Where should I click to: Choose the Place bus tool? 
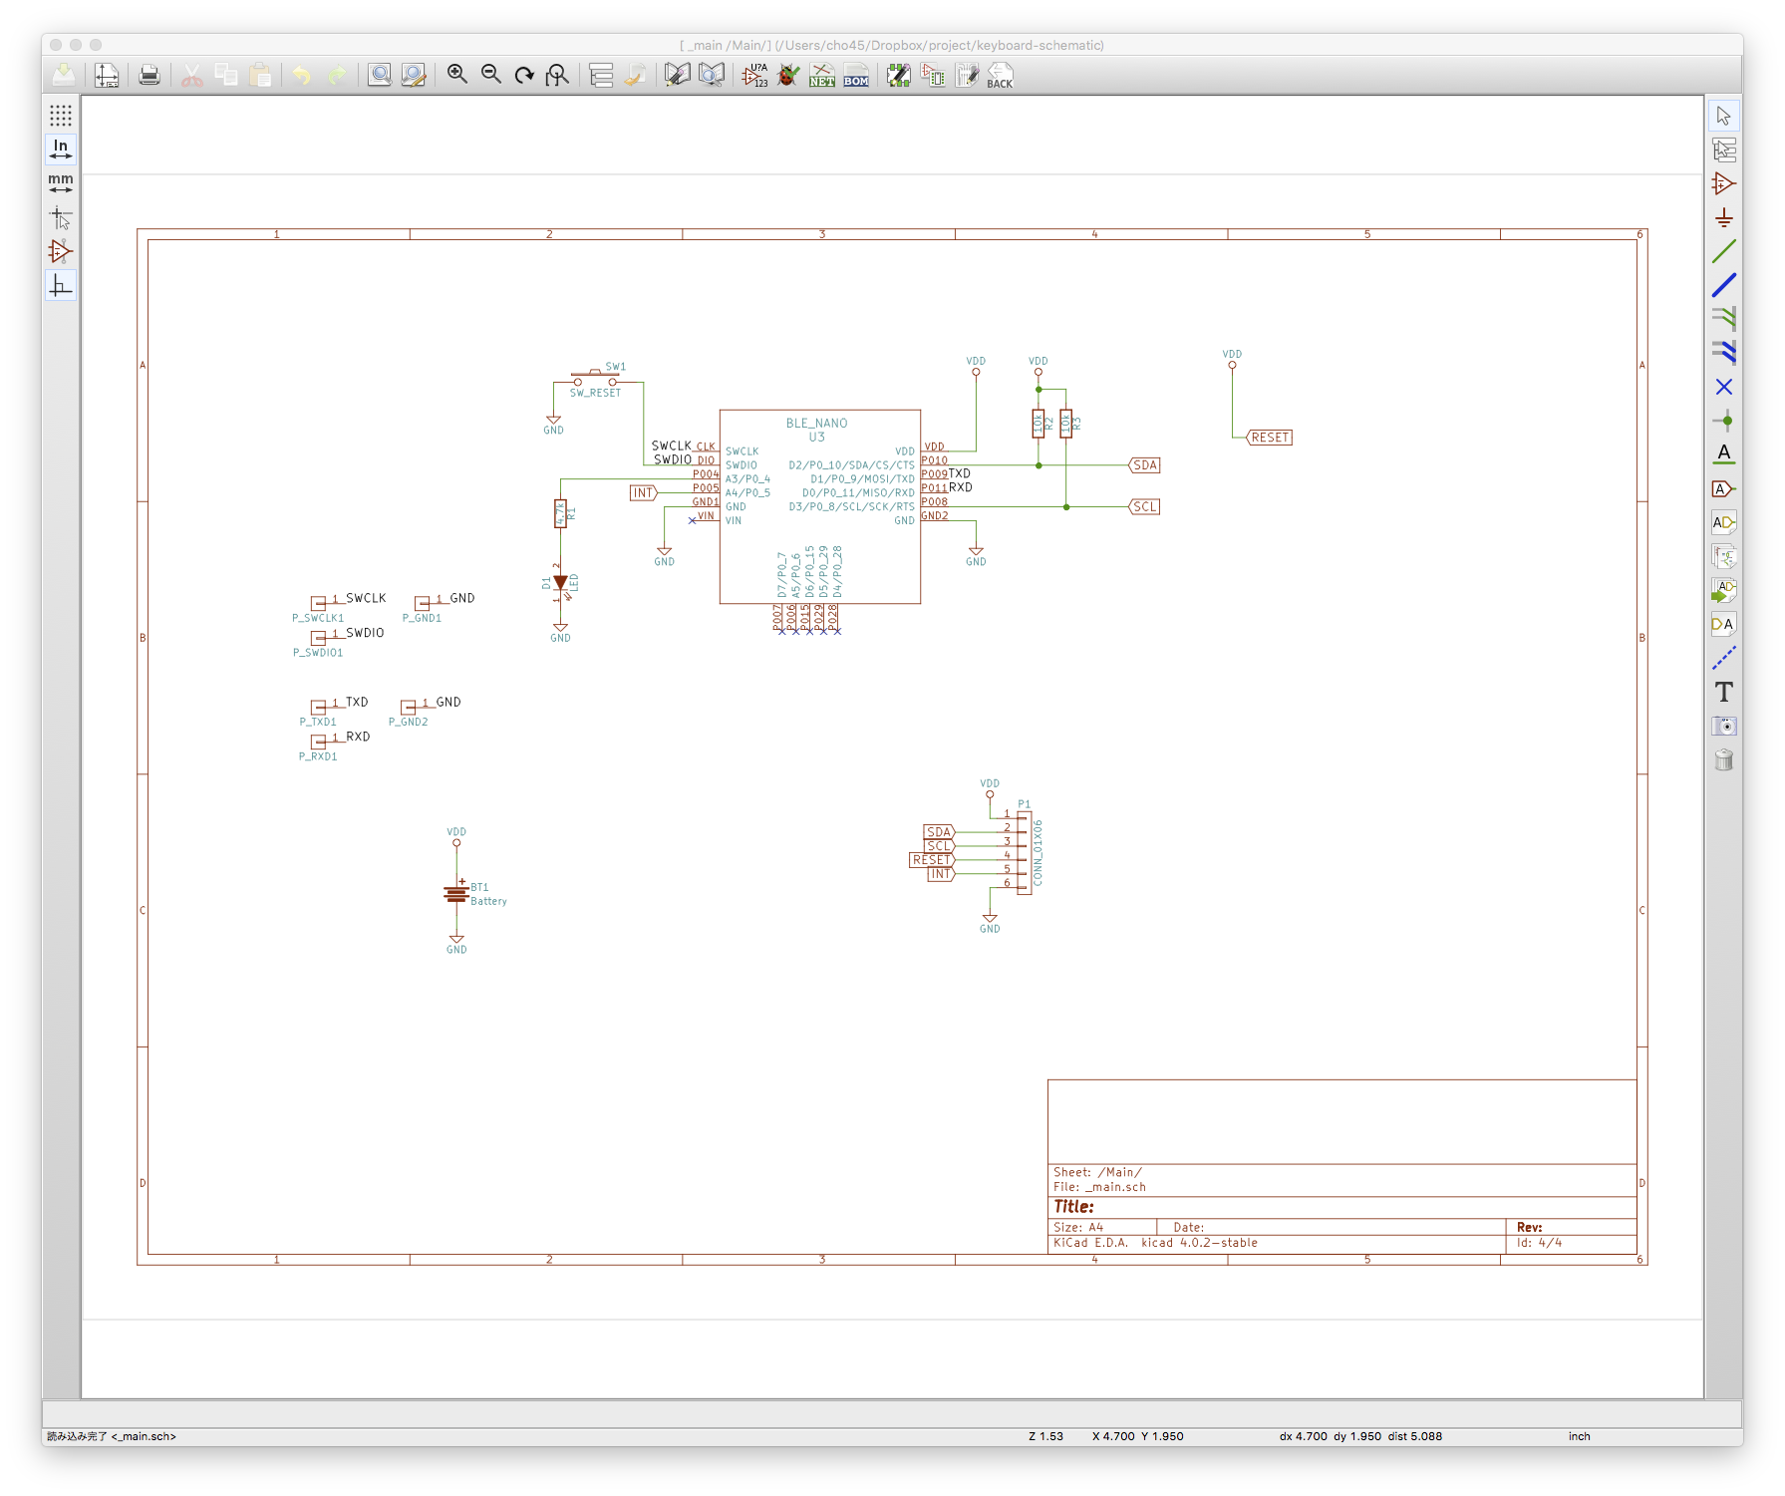tap(1723, 285)
